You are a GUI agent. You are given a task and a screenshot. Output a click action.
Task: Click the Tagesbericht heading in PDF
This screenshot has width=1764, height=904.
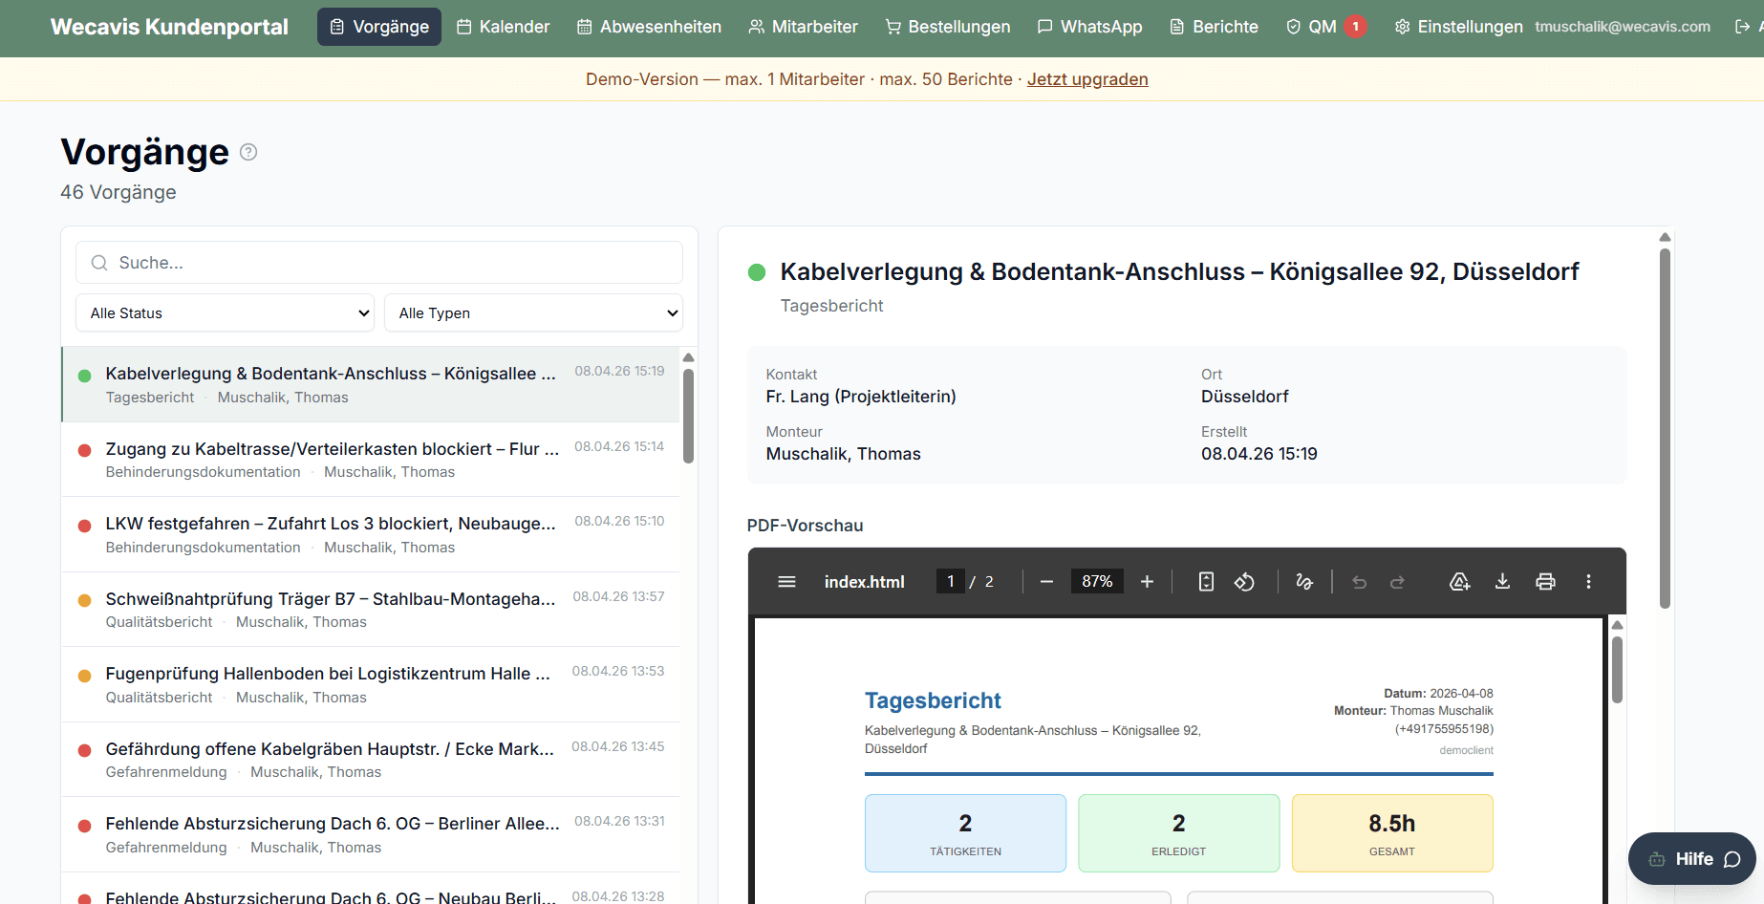tap(933, 700)
